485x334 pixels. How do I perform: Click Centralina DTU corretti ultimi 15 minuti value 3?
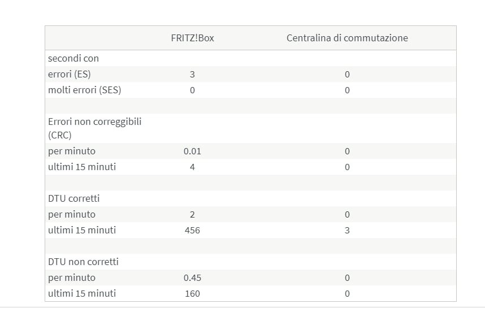347,230
